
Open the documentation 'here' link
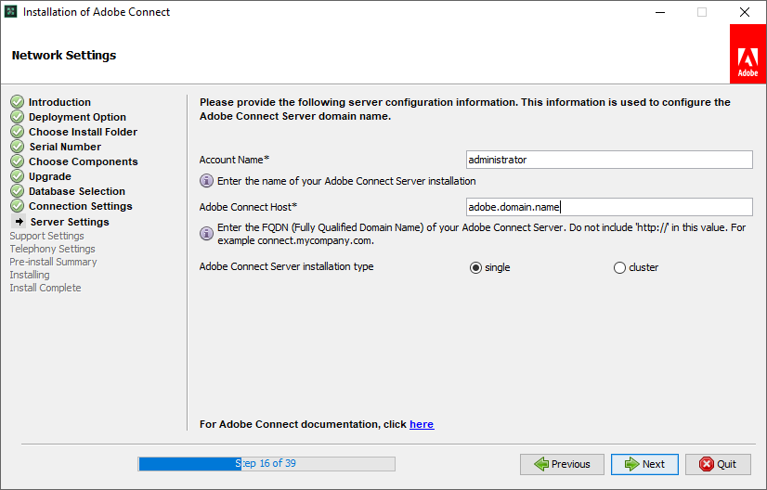(422, 424)
